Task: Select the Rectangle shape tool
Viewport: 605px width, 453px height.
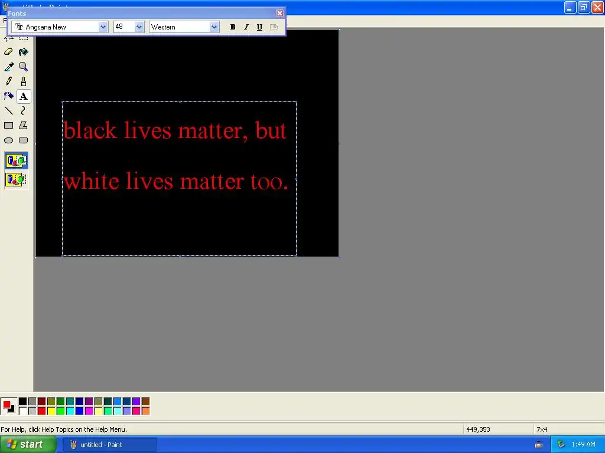Action: tap(8, 126)
